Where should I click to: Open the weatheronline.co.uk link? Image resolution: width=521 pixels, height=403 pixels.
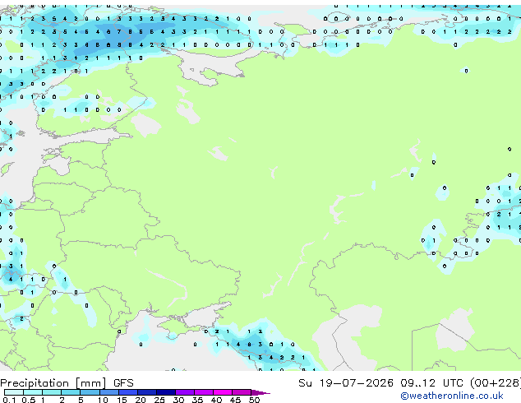point(451,396)
